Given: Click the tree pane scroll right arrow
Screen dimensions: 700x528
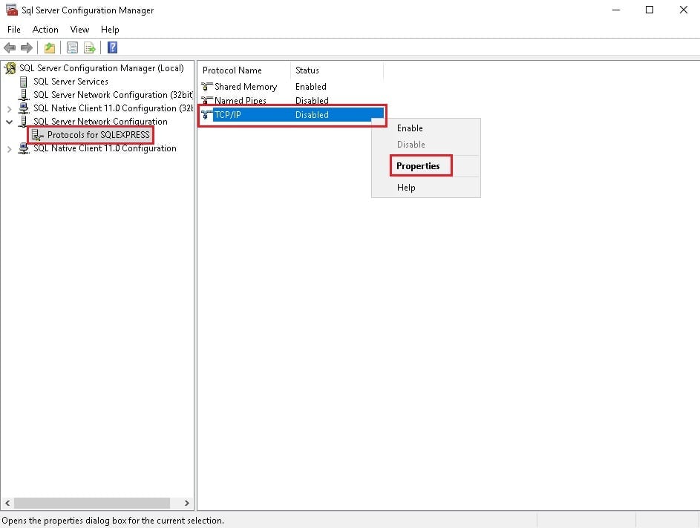Looking at the screenshot, I should (x=187, y=503).
